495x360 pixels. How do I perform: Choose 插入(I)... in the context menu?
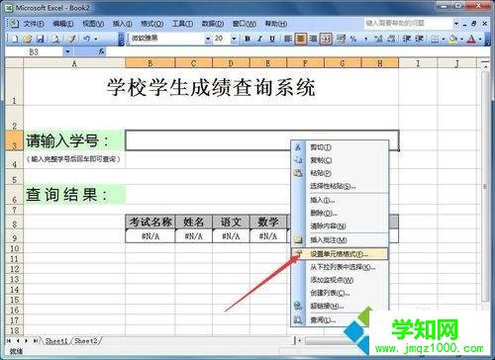pos(340,200)
